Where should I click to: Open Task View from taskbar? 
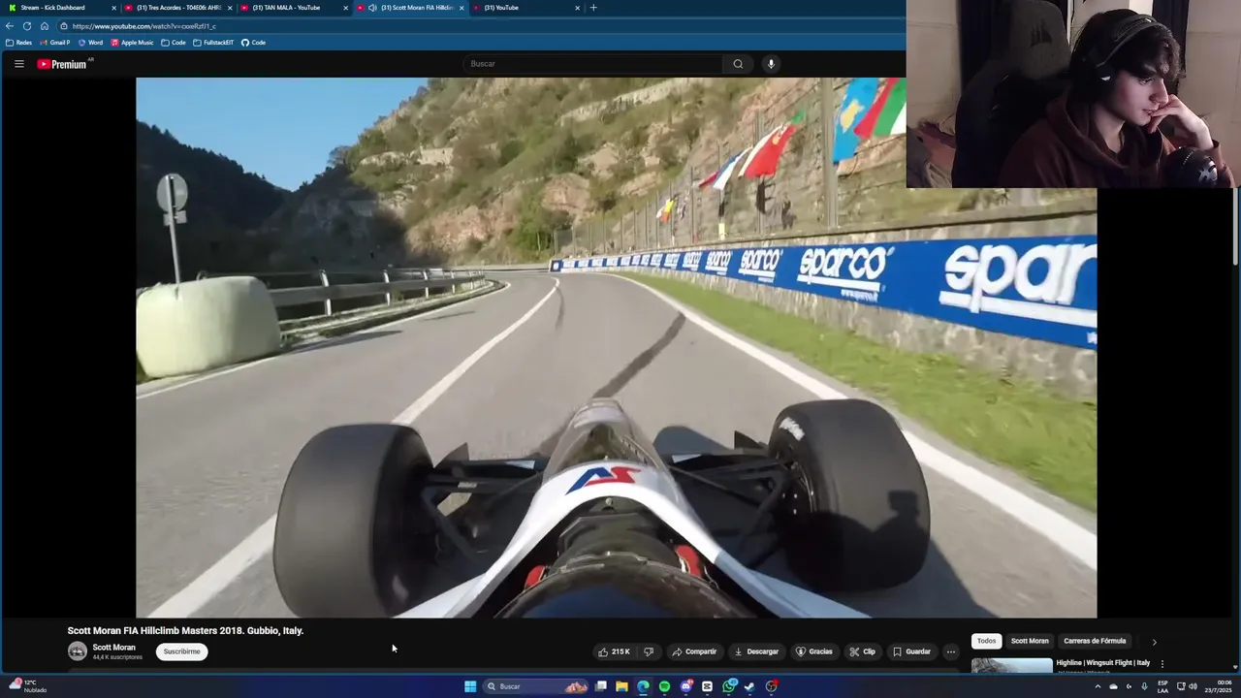tap(601, 686)
